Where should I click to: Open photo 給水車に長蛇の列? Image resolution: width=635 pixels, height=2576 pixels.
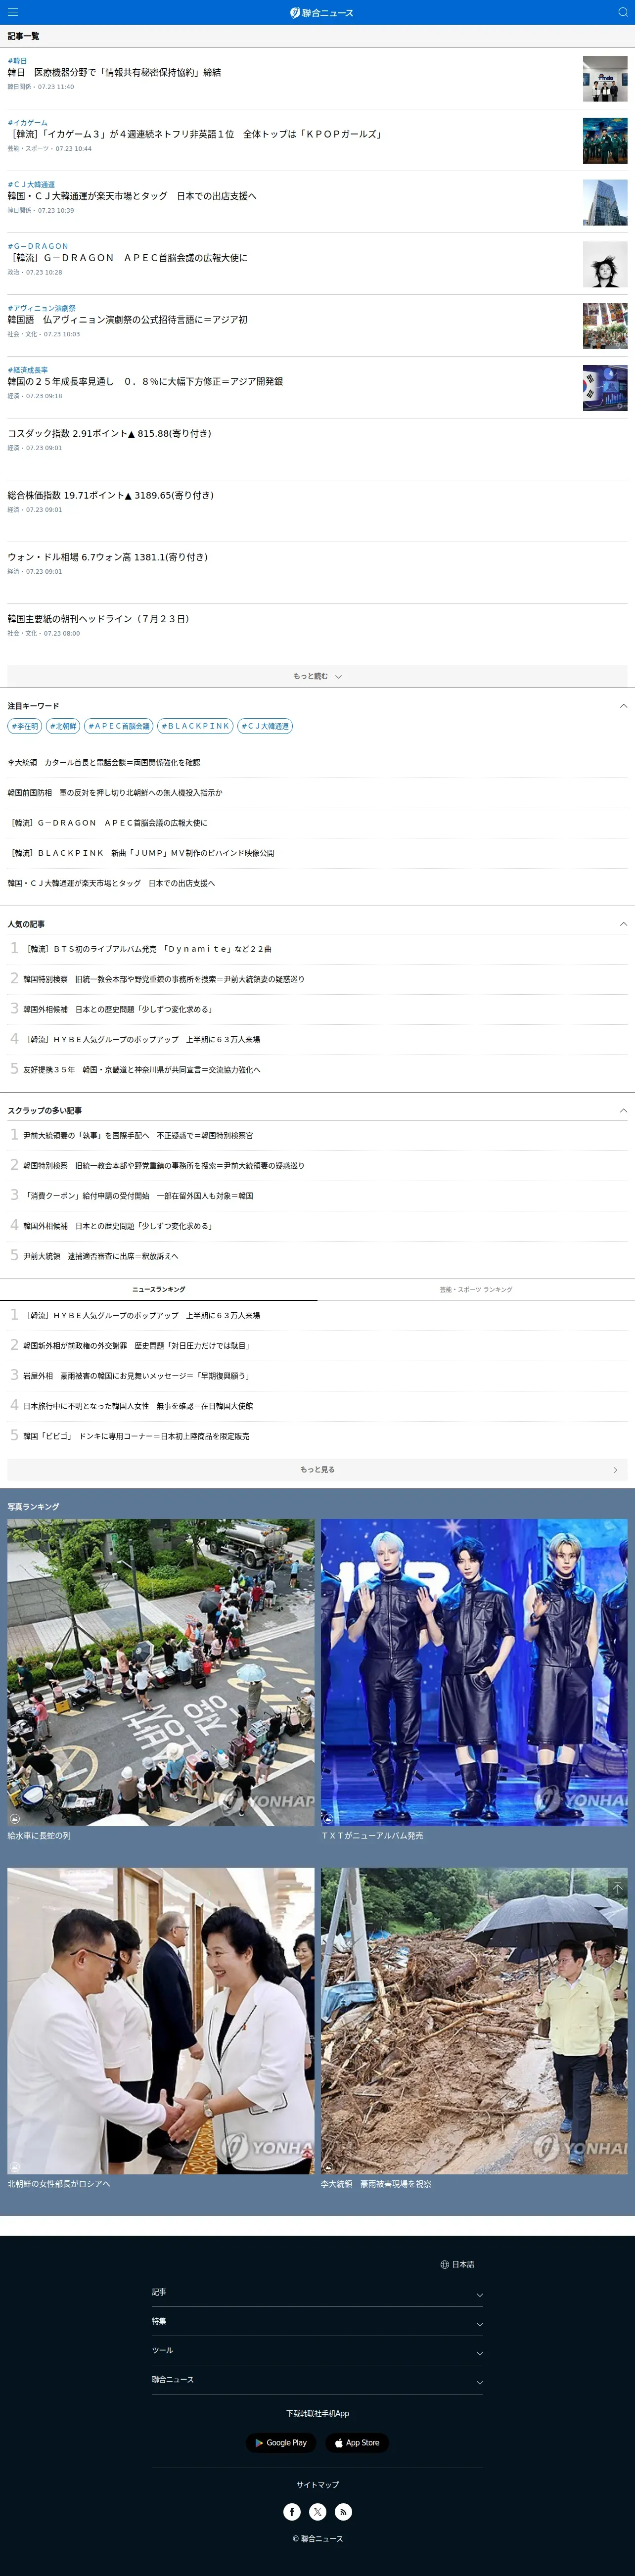(161, 1672)
